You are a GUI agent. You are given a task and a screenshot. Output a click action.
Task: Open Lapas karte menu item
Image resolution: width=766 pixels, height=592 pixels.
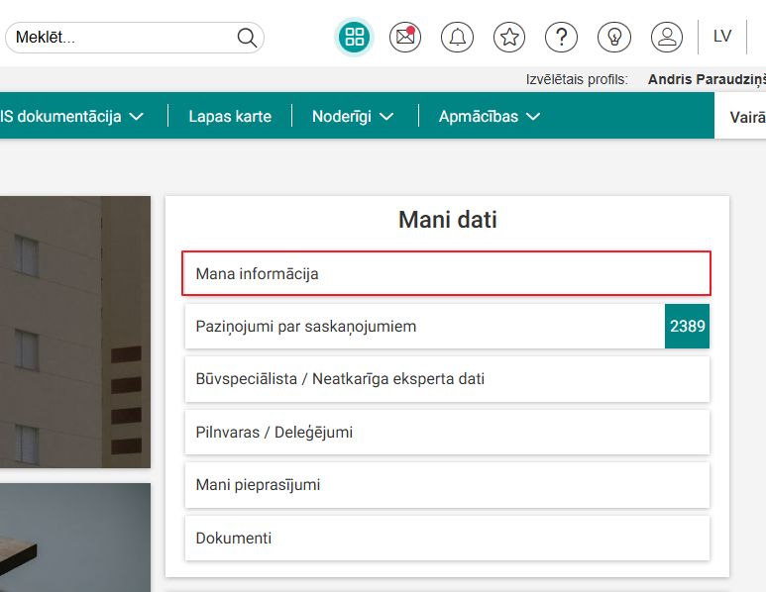pyautogui.click(x=230, y=116)
